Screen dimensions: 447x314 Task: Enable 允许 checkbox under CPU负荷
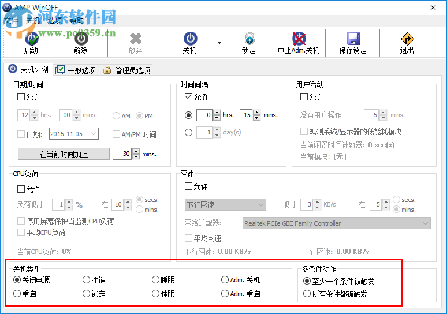21,189
